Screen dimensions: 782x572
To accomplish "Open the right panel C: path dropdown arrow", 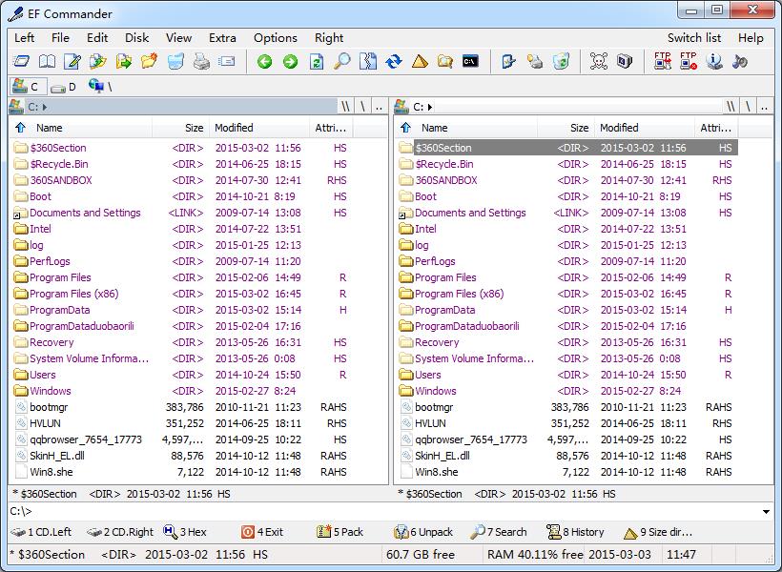I will [x=430, y=107].
